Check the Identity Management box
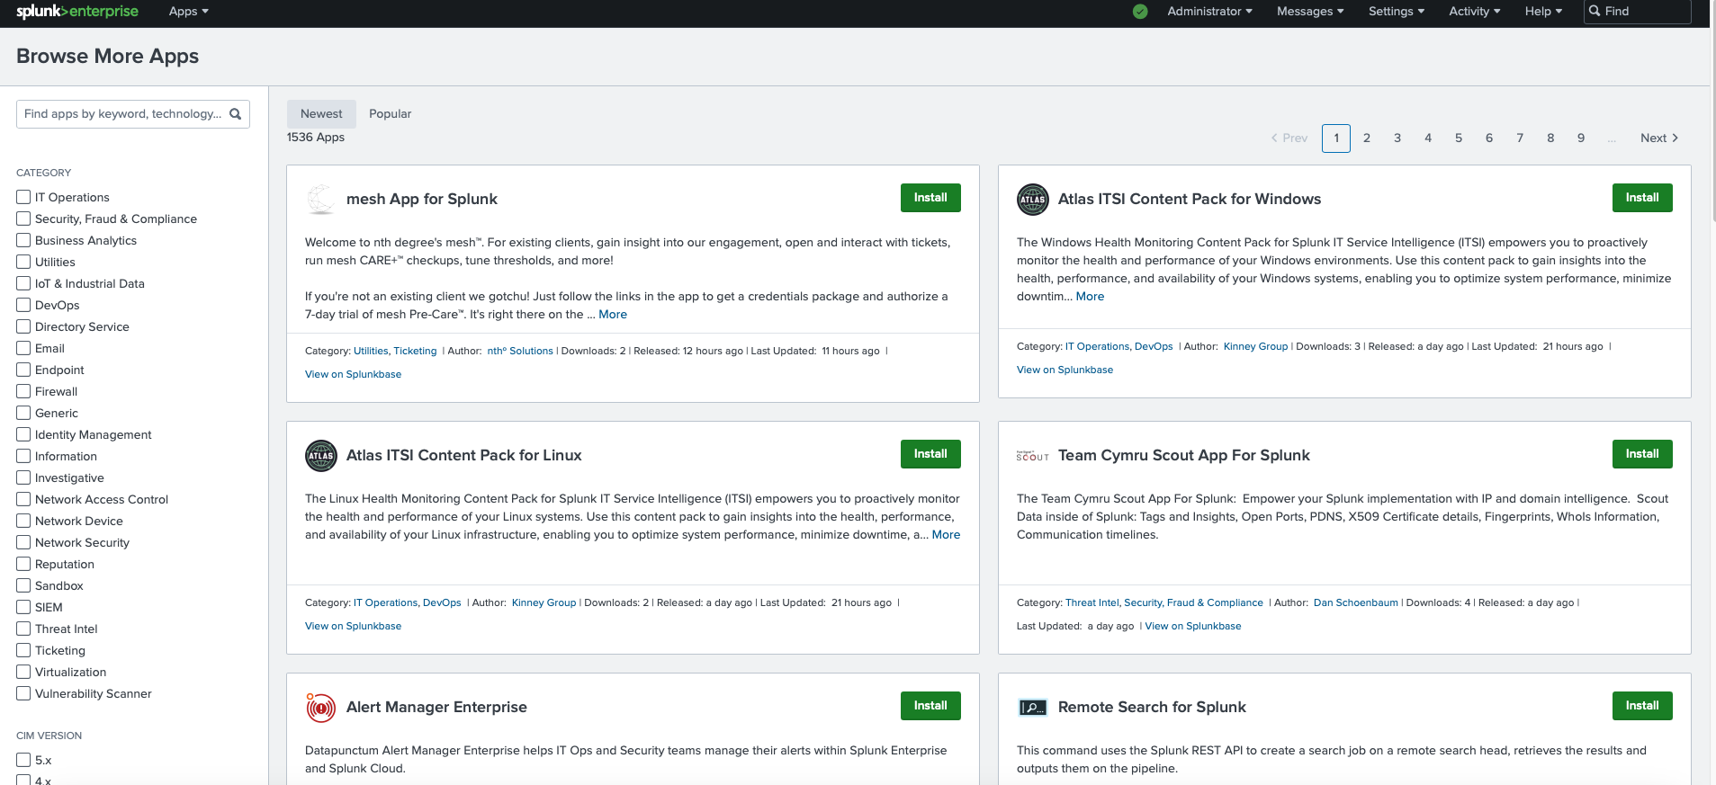This screenshot has height=785, width=1716. click(23, 434)
